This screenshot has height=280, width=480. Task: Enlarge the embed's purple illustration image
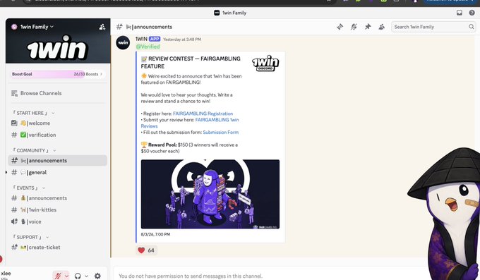coord(210,195)
